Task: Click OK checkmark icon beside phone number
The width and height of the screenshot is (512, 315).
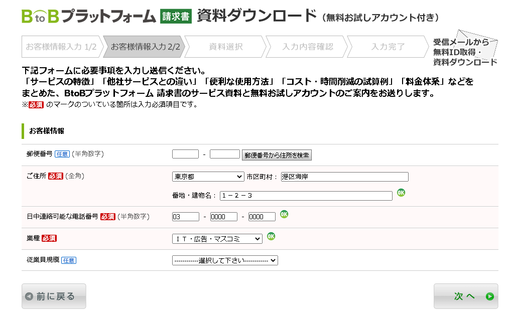Action: (x=284, y=214)
